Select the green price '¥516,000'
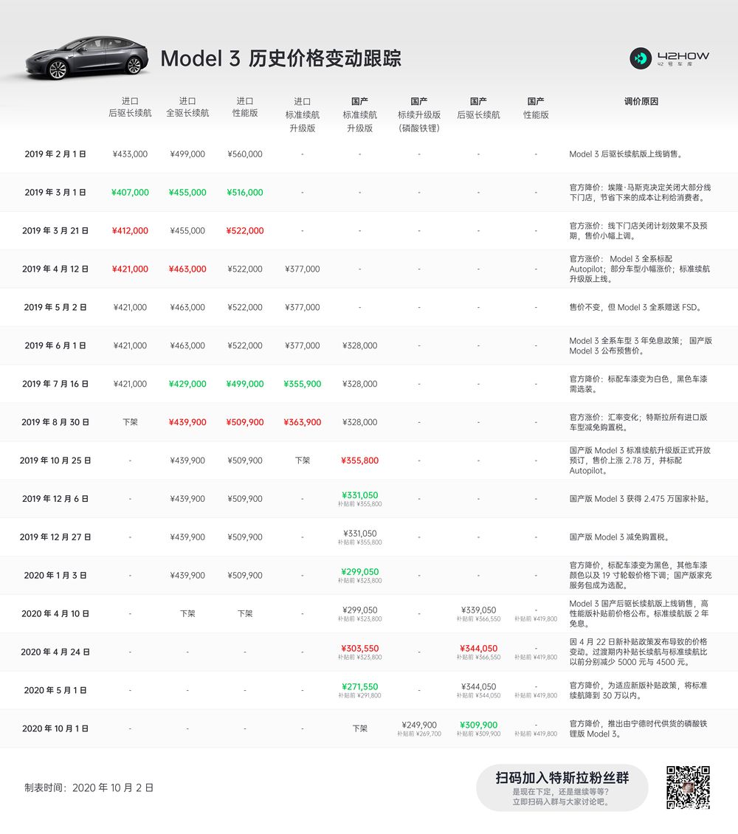 coord(244,193)
